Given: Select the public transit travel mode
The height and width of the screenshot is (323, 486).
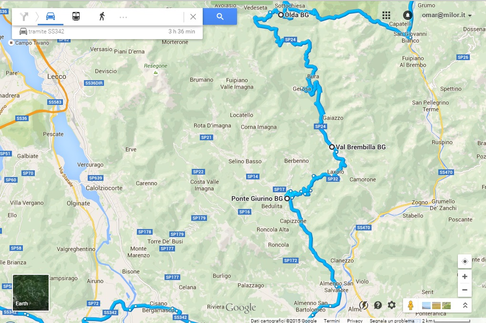Looking at the screenshot, I should click(x=76, y=16).
